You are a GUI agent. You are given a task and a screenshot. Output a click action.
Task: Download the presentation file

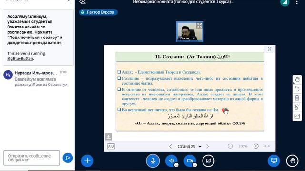108,137
